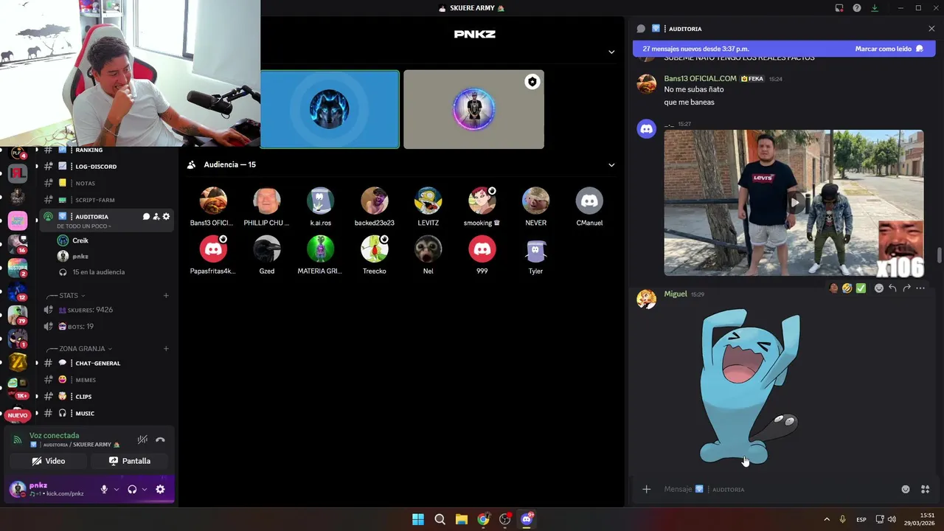944x531 pixels.
Task: Edit AUDITORIA channel with gear icon
Action: coord(166,216)
